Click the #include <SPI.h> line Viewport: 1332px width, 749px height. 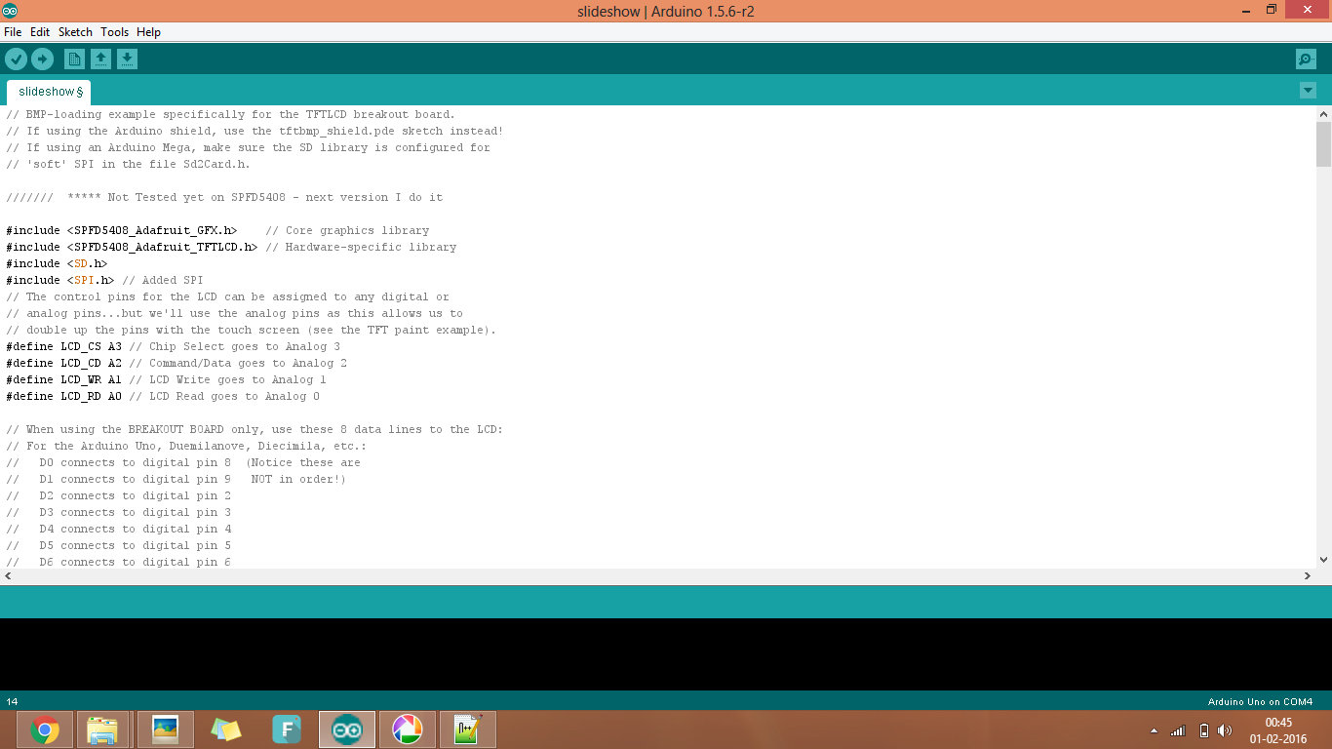coord(104,280)
